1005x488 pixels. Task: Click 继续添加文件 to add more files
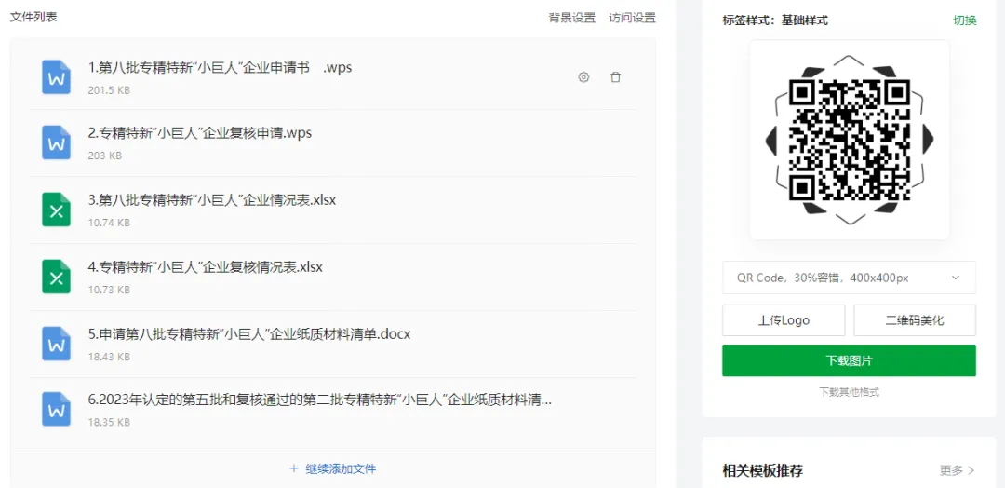coord(332,468)
